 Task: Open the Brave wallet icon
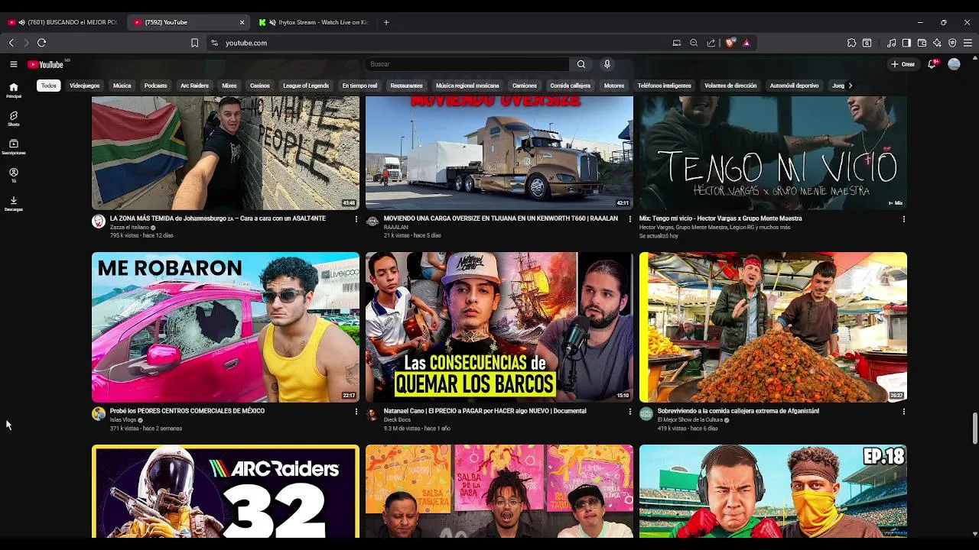point(922,43)
